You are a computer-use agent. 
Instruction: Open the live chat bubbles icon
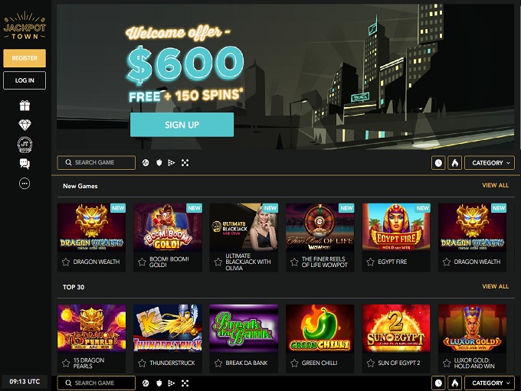point(25,164)
